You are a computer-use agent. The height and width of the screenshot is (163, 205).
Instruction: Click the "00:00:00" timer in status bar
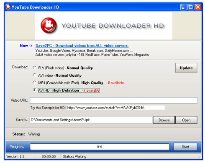click(x=49, y=156)
